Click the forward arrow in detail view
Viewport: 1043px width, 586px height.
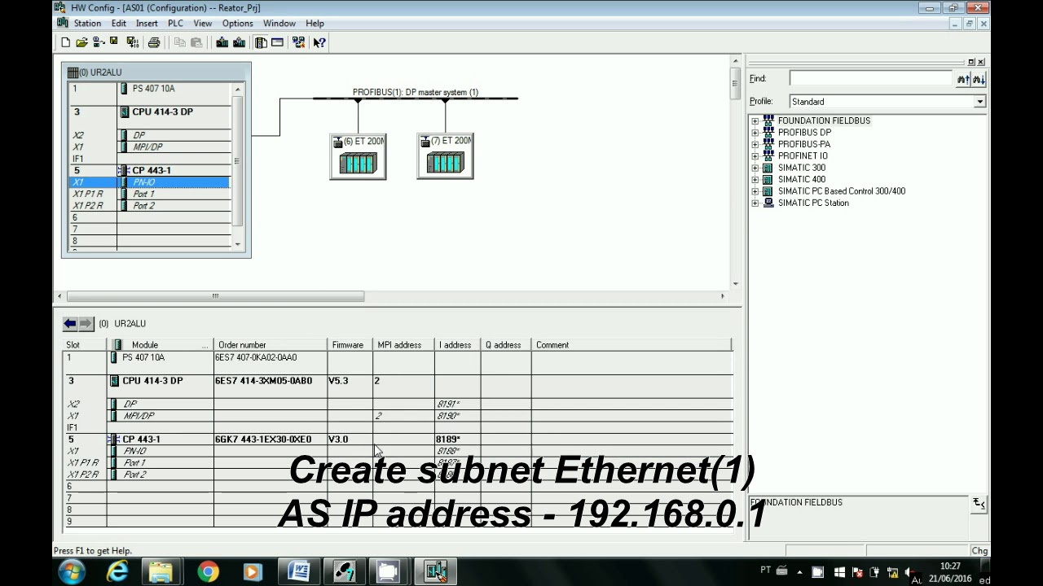[86, 323]
